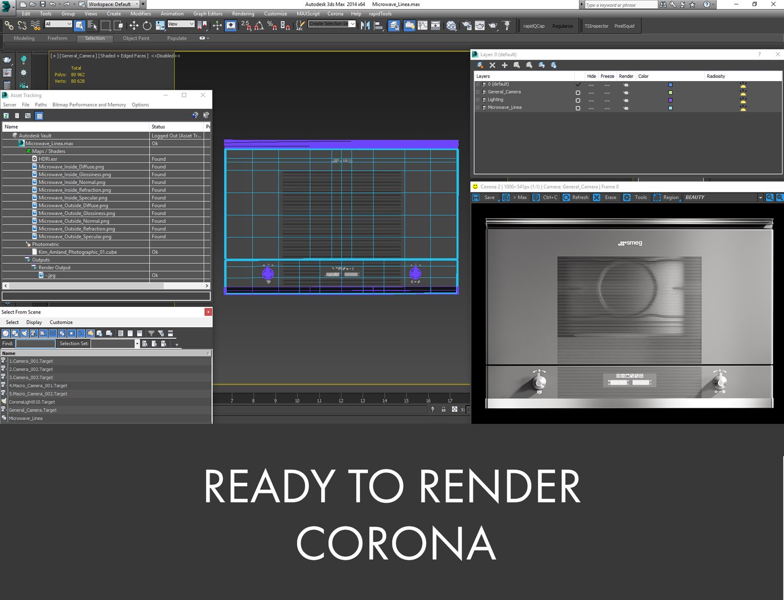Image resolution: width=784 pixels, height=600 pixels.
Task: Add selected objects to layer plus icon
Action: coord(505,65)
